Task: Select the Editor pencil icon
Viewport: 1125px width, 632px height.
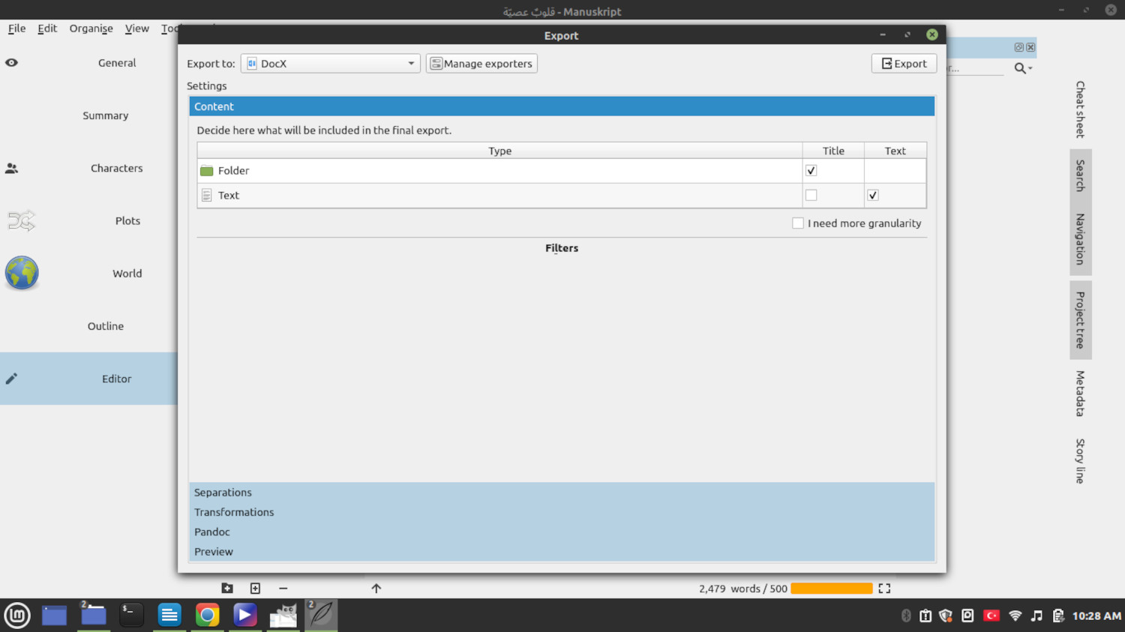Action: (x=11, y=379)
